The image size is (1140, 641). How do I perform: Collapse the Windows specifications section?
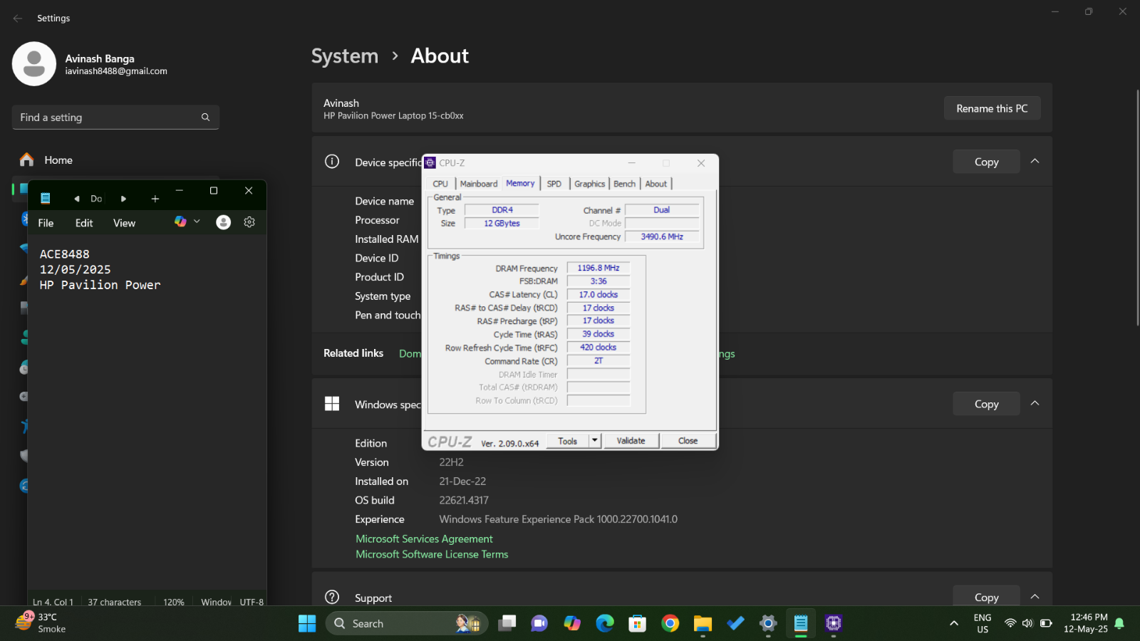pos(1035,404)
